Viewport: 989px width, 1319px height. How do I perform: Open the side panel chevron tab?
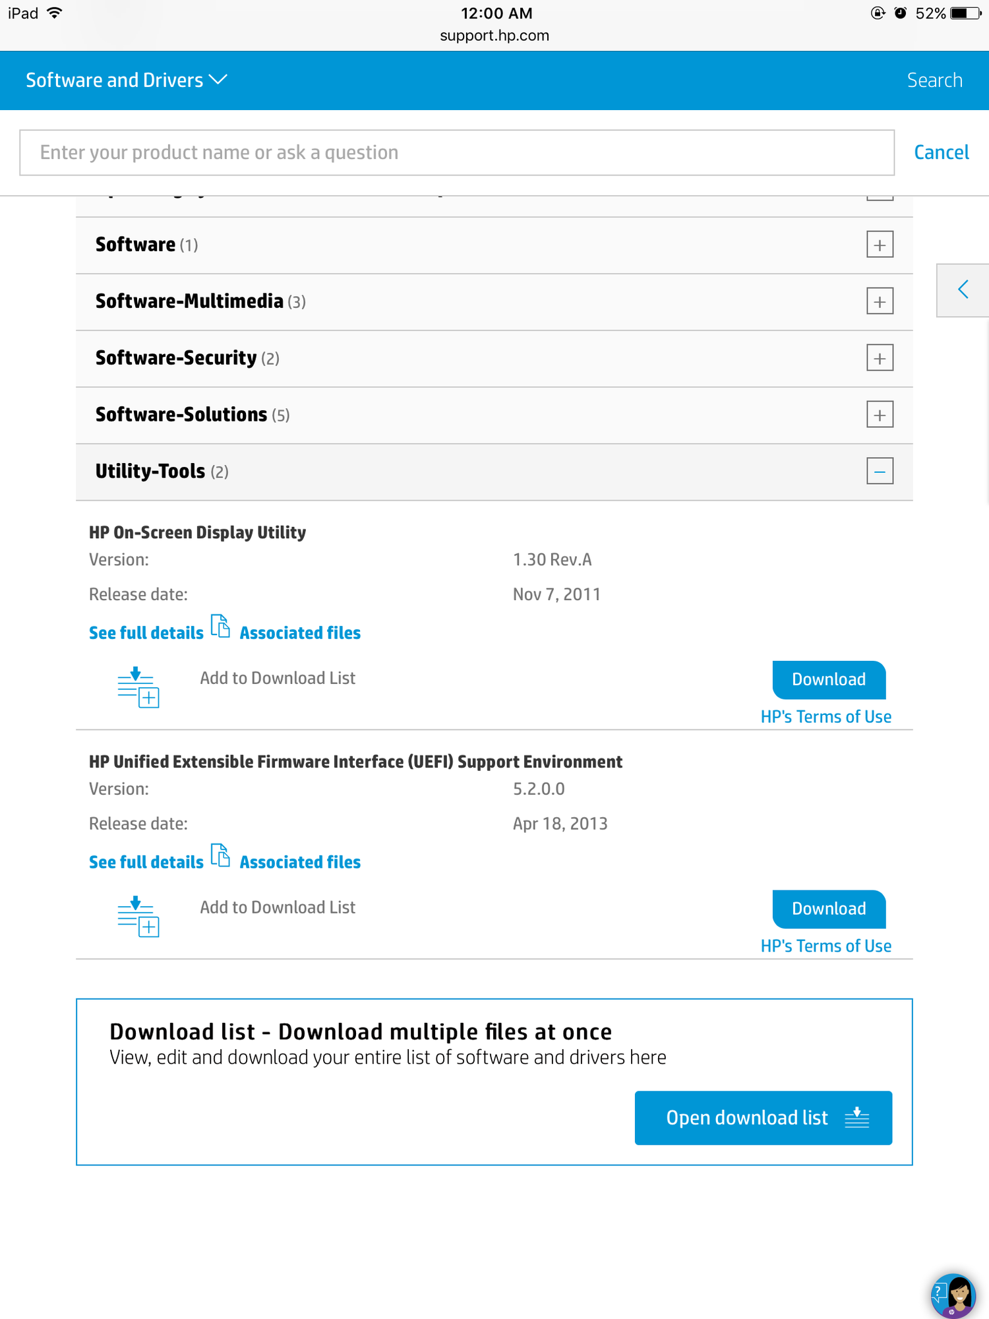963,290
